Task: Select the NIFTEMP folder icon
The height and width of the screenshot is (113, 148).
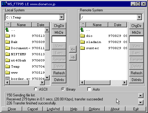Action: point(7,54)
